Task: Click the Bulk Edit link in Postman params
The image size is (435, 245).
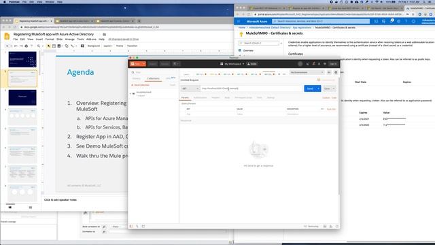Action: coord(331,109)
